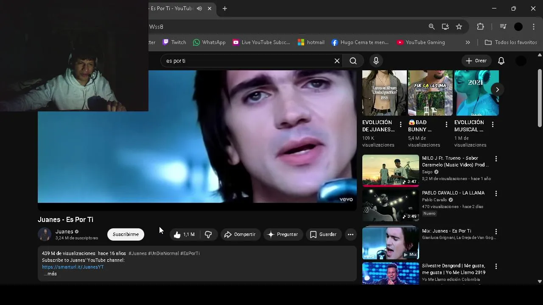This screenshot has height=305, width=543.
Task: Open the BAD BUNNY short thumbnail
Action: click(430, 93)
